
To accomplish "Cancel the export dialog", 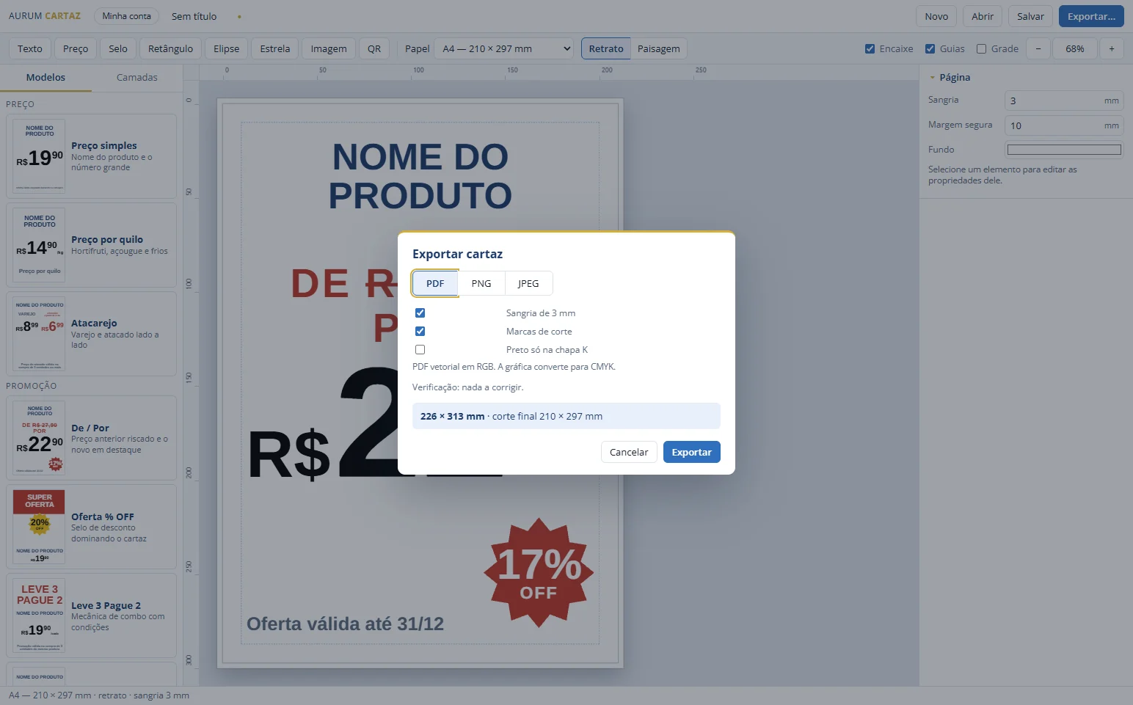I will pos(629,452).
